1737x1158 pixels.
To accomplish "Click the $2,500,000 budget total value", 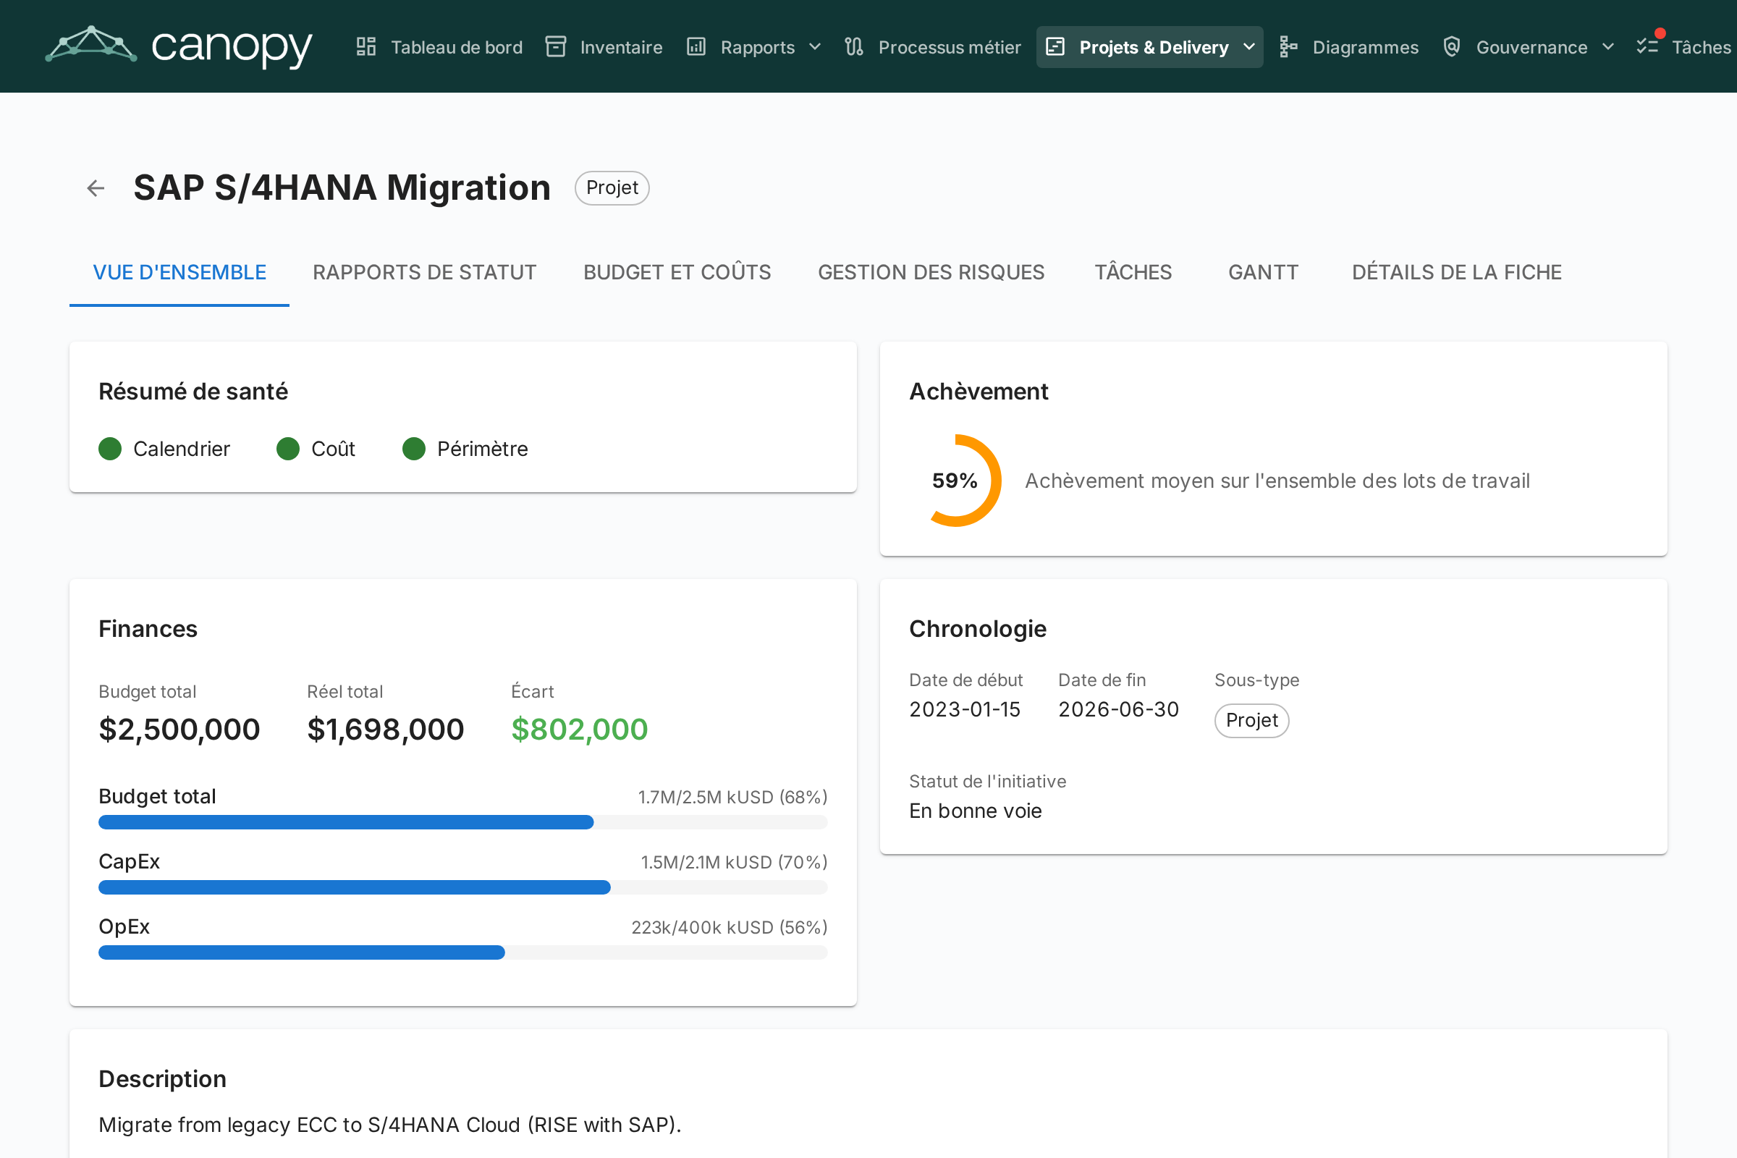I will coord(179,730).
